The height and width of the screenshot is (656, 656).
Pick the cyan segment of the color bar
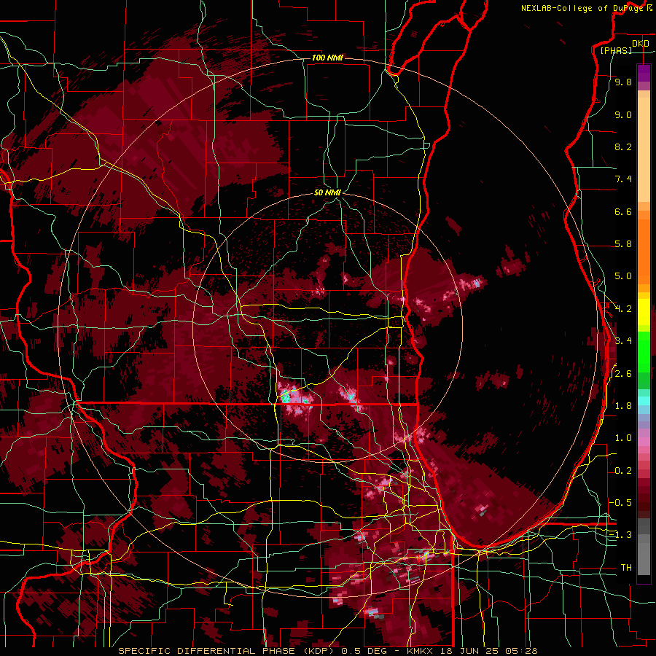(644, 400)
